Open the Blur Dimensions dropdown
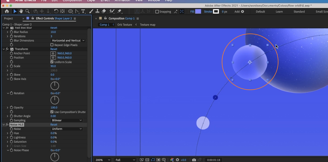328x162 pixels. [x=68, y=40]
